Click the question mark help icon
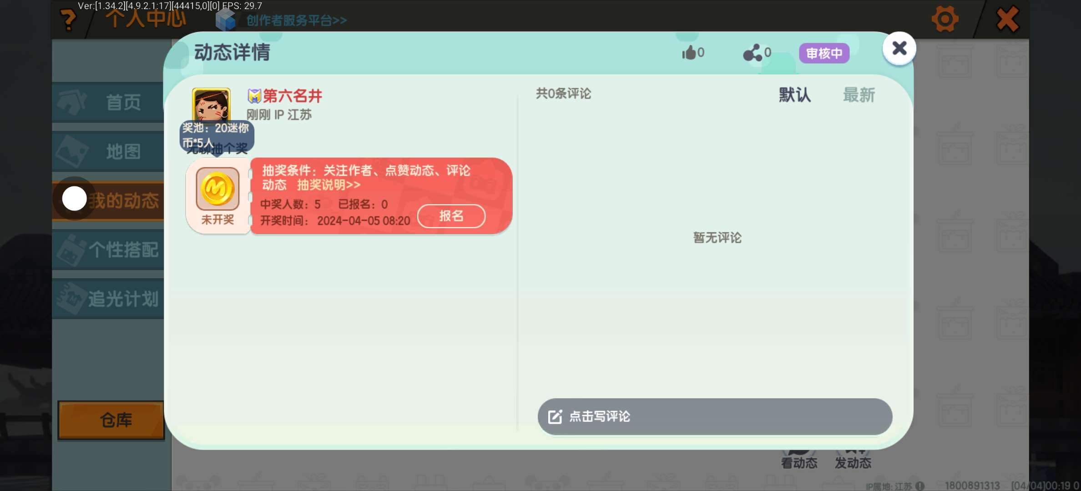1081x491 pixels. pyautogui.click(x=68, y=20)
